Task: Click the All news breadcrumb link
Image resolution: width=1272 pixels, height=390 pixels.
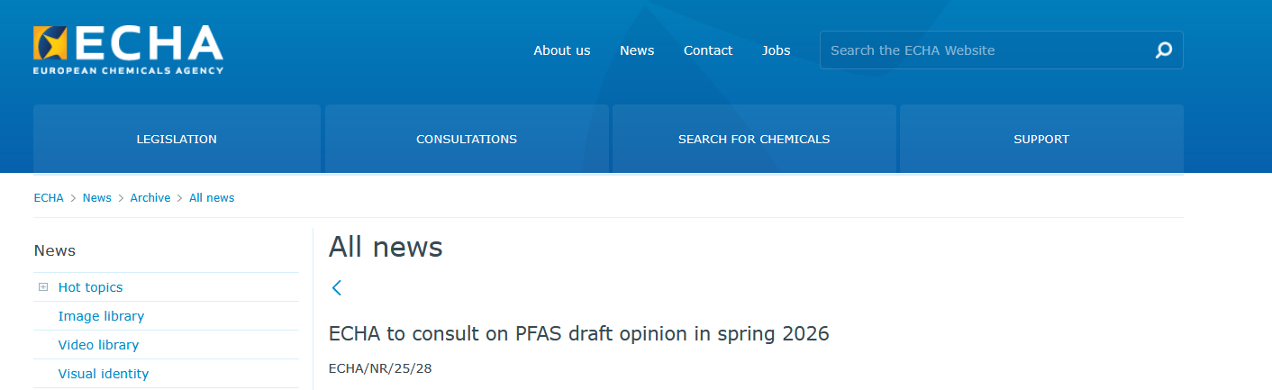Action: coord(212,197)
